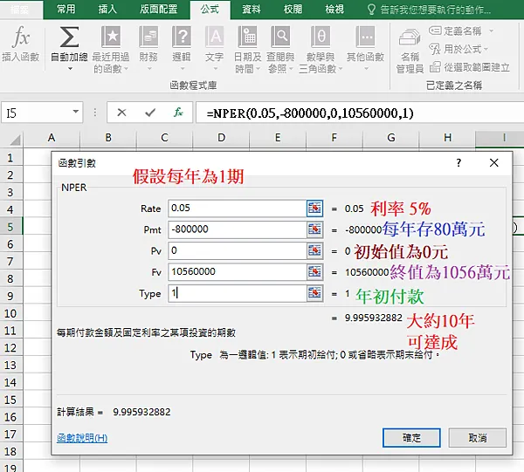Viewport: 524px width, 472px height.
Task: Click the Name Box showing I5
Action: coord(36,113)
